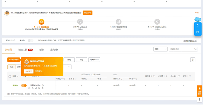
Task: Open the chat message icon
Action: pos(198,32)
